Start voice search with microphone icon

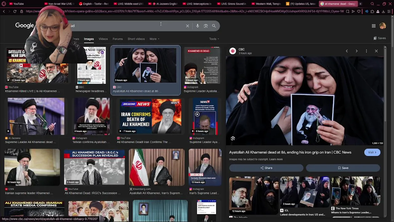point(198,26)
